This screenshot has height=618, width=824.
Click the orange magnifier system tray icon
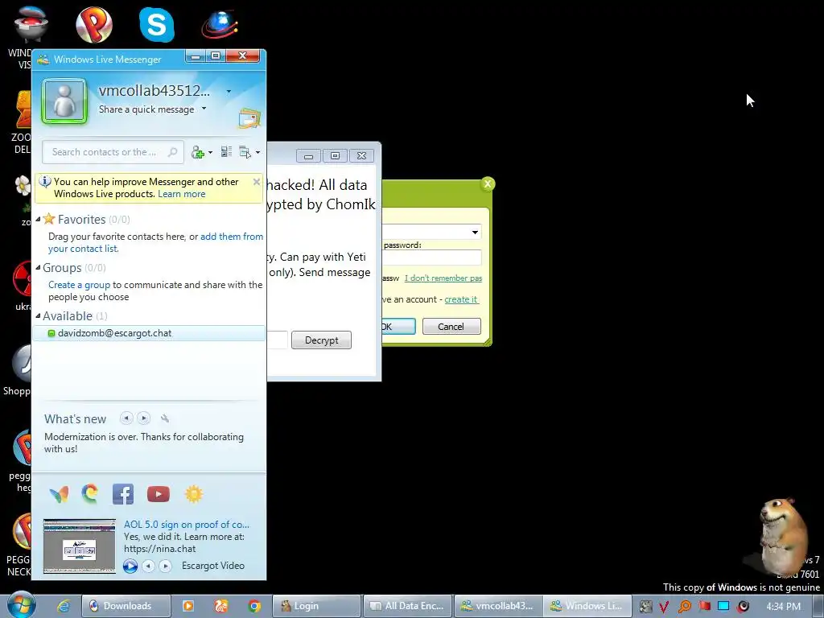pyautogui.click(x=684, y=607)
